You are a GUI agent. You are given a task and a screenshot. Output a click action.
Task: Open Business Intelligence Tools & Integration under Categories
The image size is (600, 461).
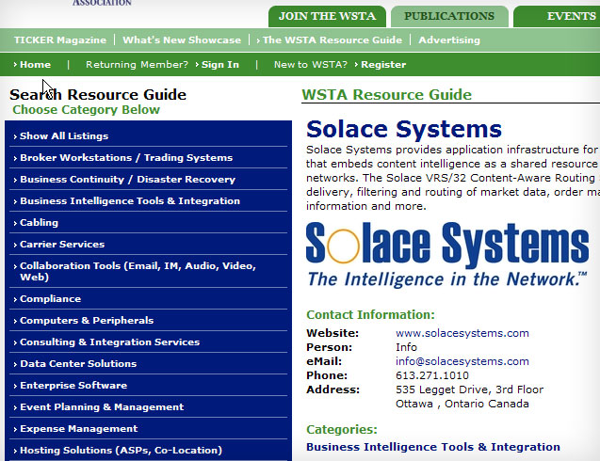(x=432, y=447)
